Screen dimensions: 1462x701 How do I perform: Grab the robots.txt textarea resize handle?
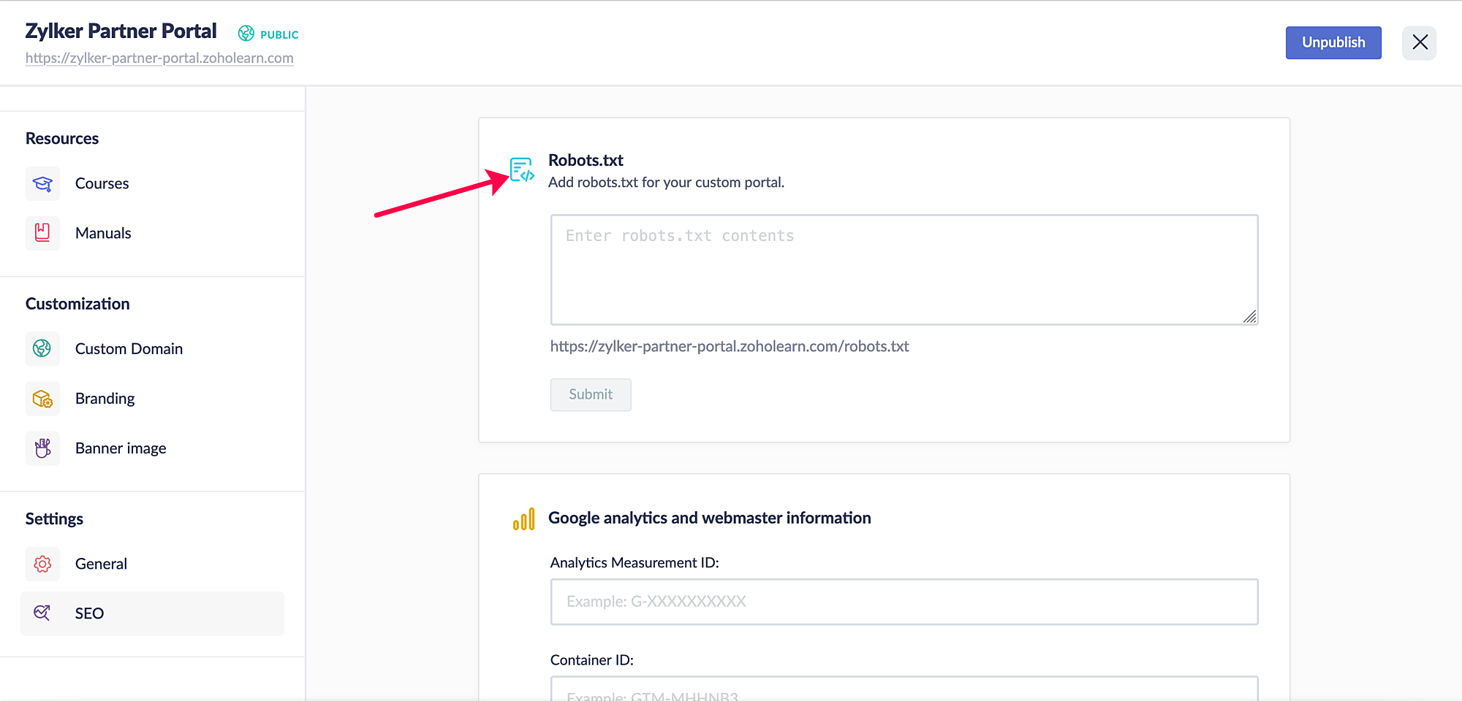[x=1250, y=317]
